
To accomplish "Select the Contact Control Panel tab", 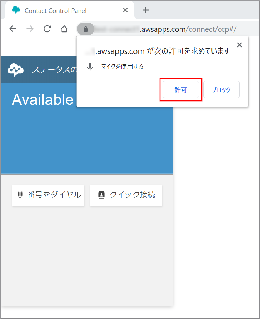I will (x=70, y=10).
